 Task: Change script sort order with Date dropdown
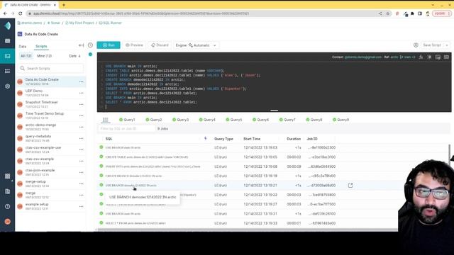pos(74,56)
